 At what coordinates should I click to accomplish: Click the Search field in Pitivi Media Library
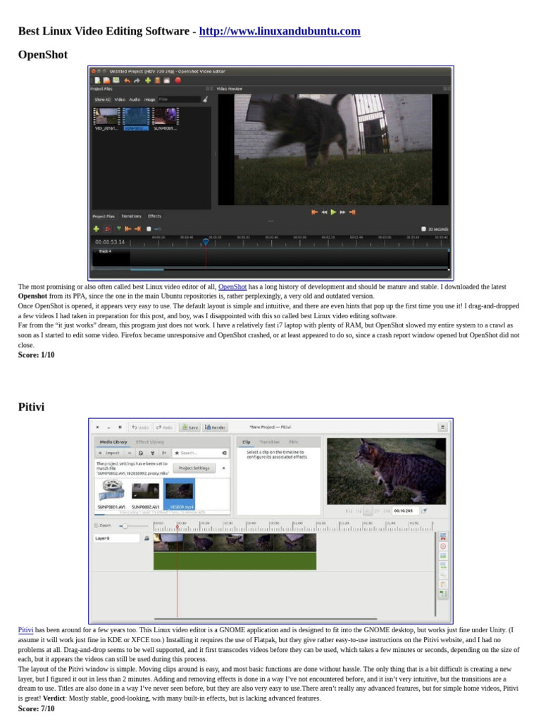200,453
